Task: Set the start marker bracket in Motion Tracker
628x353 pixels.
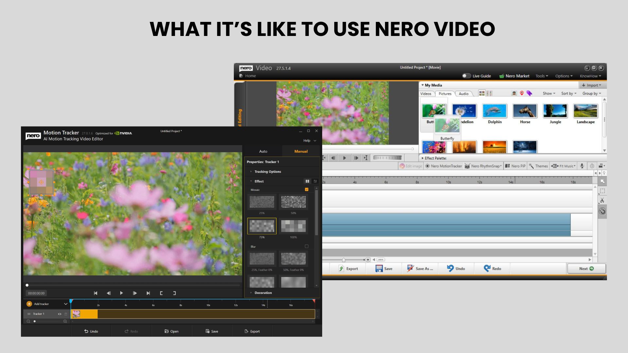Action: click(161, 293)
